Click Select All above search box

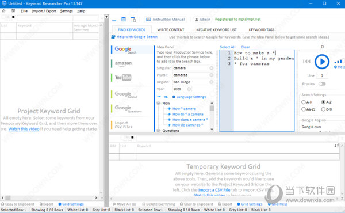(228, 47)
